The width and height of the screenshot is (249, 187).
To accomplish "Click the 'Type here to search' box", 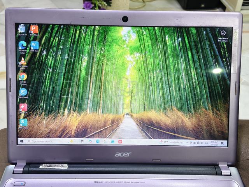I will coord(40,141).
